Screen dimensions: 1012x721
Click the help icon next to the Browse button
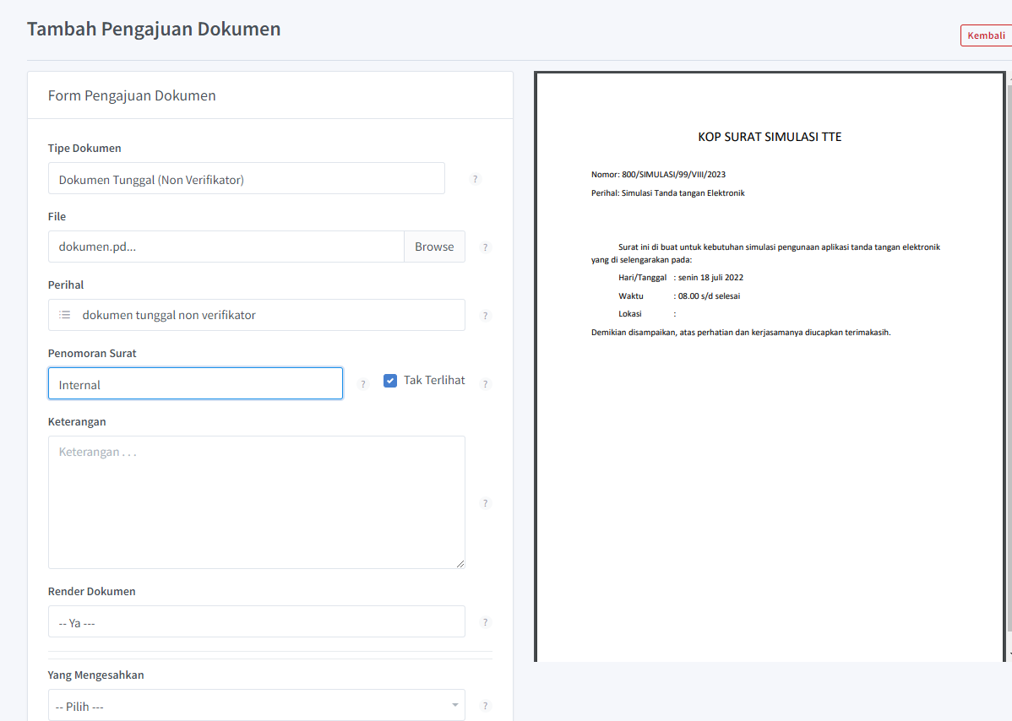coord(485,247)
